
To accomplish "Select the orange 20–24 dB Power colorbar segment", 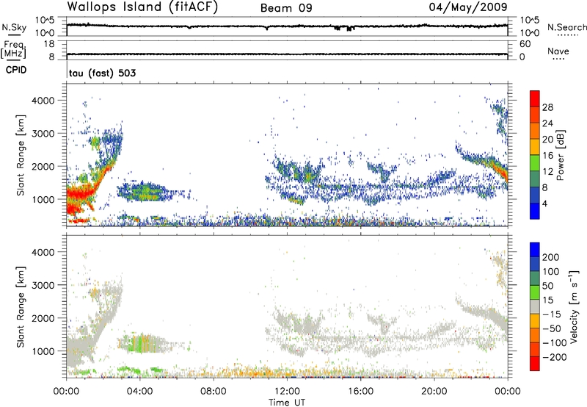I will click(x=535, y=131).
